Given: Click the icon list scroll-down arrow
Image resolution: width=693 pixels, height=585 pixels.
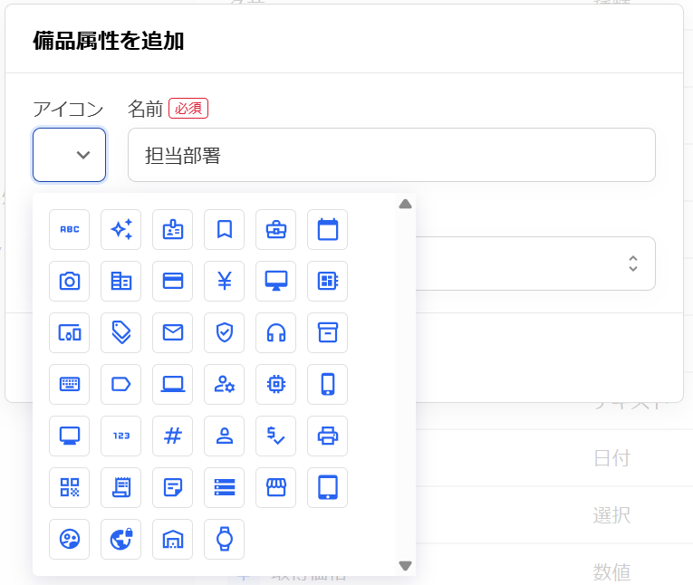Looking at the screenshot, I should pos(405,566).
